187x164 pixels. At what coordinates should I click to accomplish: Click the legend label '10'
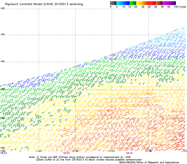(124, 7)
